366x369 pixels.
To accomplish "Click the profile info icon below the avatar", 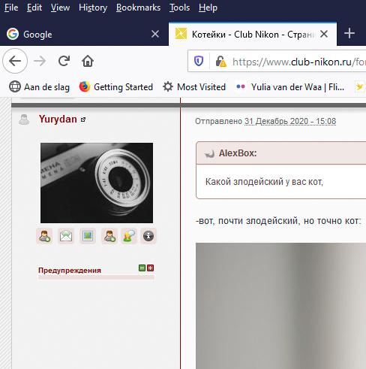I will pos(148,236).
